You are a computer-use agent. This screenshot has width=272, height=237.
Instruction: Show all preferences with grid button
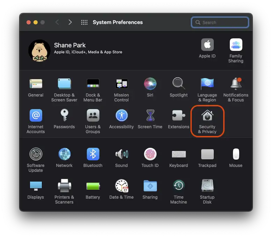[84, 22]
